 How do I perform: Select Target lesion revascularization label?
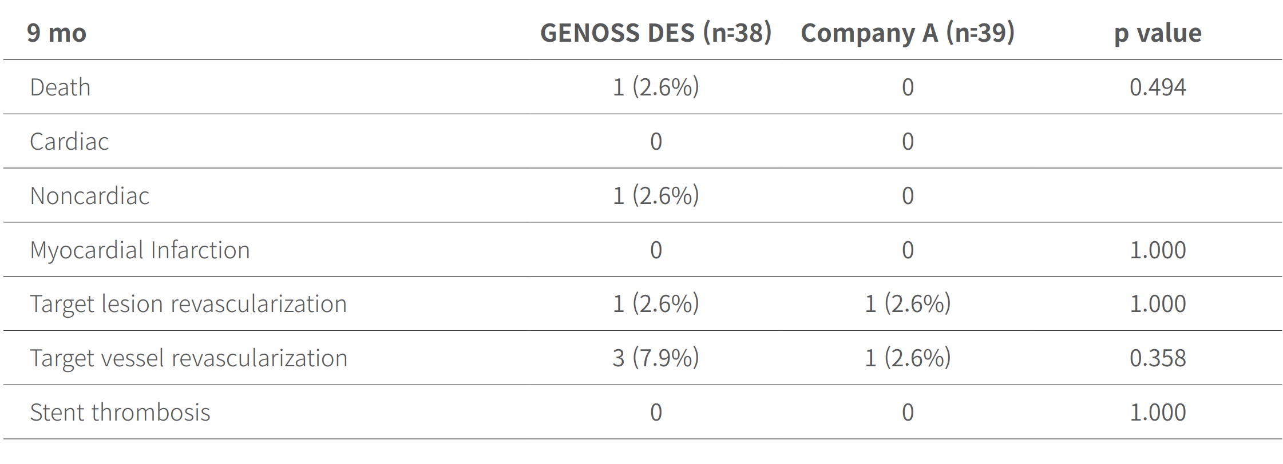pos(188,304)
